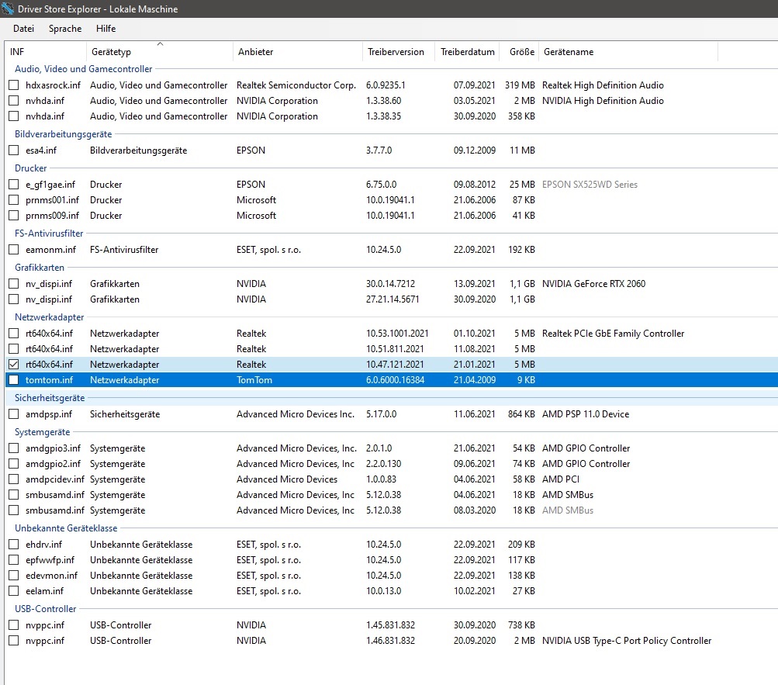
Task: Collapse the Bildverarbeitungsgeräte group header
Action: tap(63, 134)
